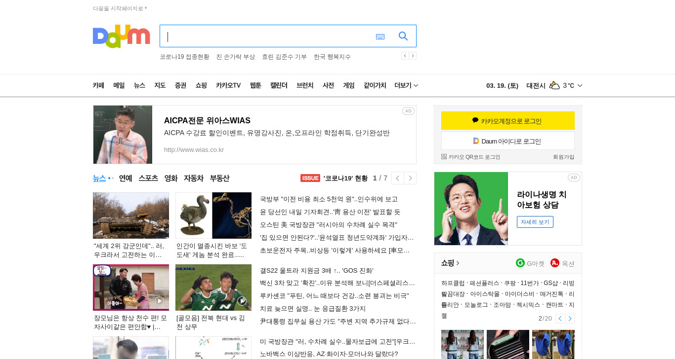Image resolution: width=675 pixels, height=359 pixels.
Task: Open headline 국방부 이전 비용 최소 5천억 원
Action: tap(329, 199)
